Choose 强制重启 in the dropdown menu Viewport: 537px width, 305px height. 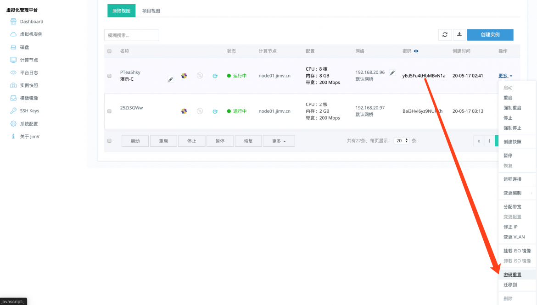tap(512, 108)
